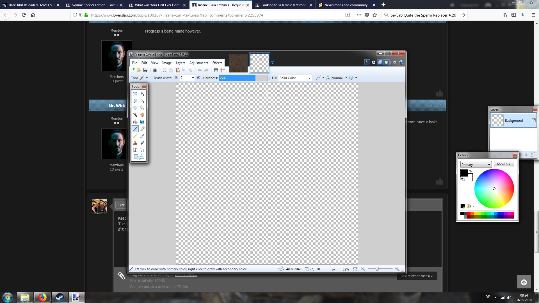This screenshot has height=303, width=539.
Task: Click the More >> button in Colors
Action: 504,164
